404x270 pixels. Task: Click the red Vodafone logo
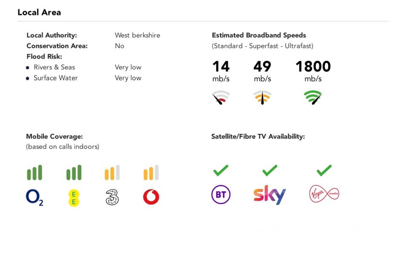pyautogui.click(x=151, y=197)
